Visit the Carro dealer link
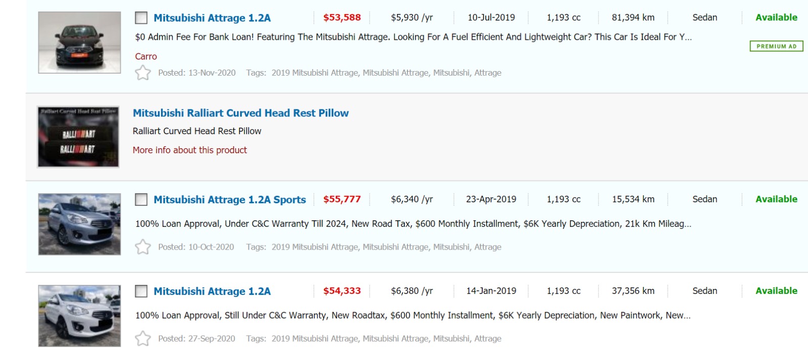The width and height of the screenshot is (808, 355). [145, 56]
